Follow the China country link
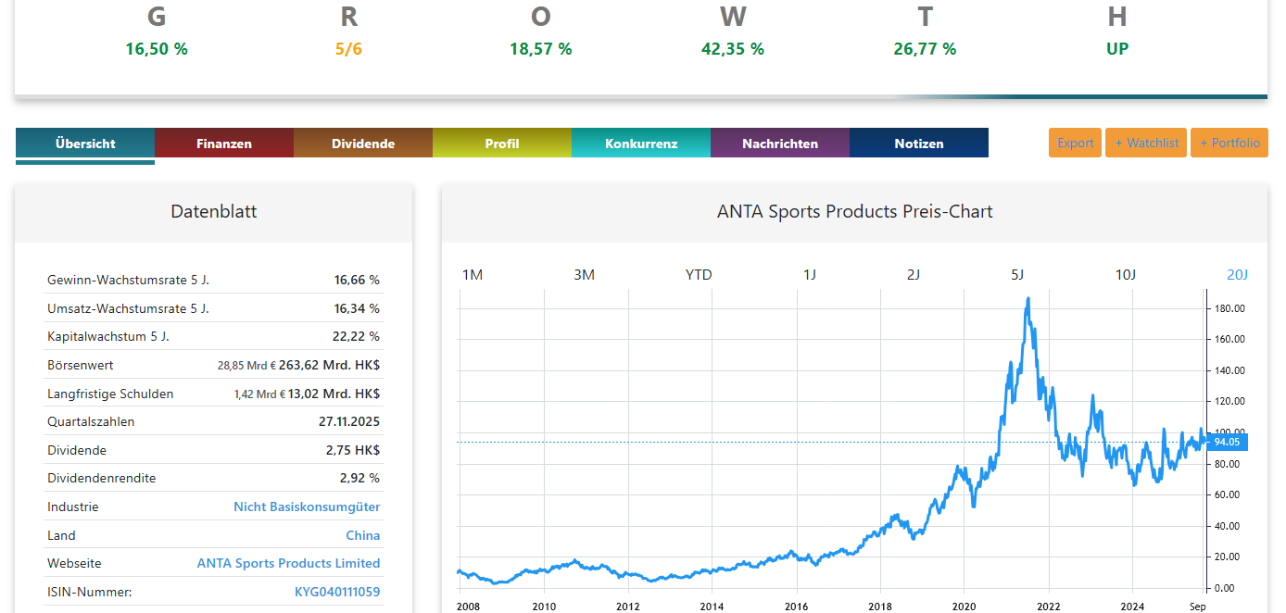This screenshot has width=1286, height=613. coord(363,535)
